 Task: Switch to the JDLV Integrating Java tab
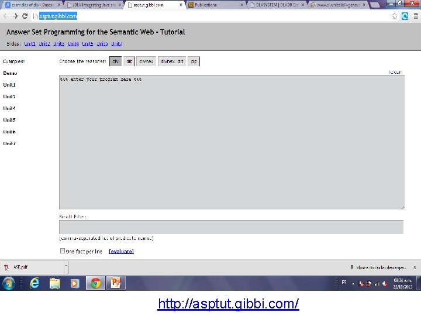coord(94,5)
